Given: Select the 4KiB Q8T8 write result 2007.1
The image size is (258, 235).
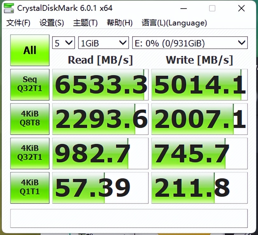Looking at the screenshot, I should pyautogui.click(x=200, y=119).
